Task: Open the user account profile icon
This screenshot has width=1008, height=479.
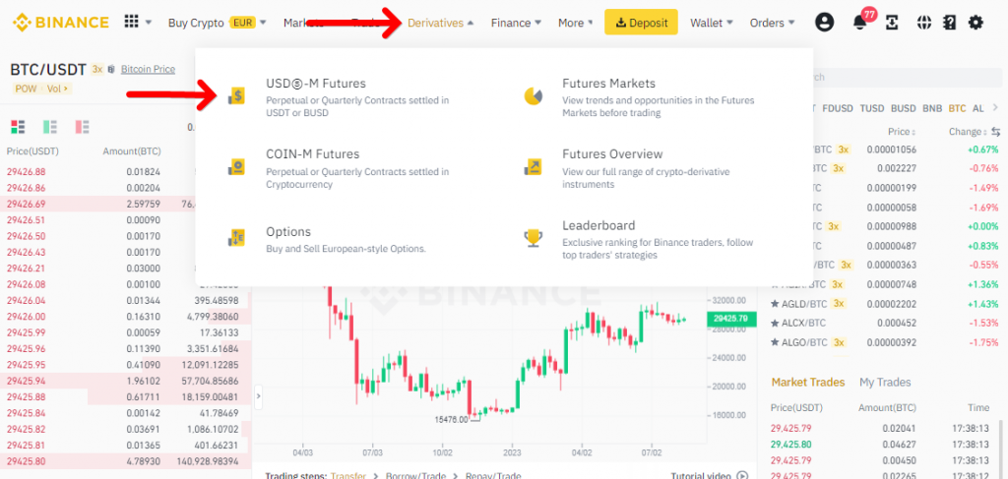Action: (x=824, y=23)
